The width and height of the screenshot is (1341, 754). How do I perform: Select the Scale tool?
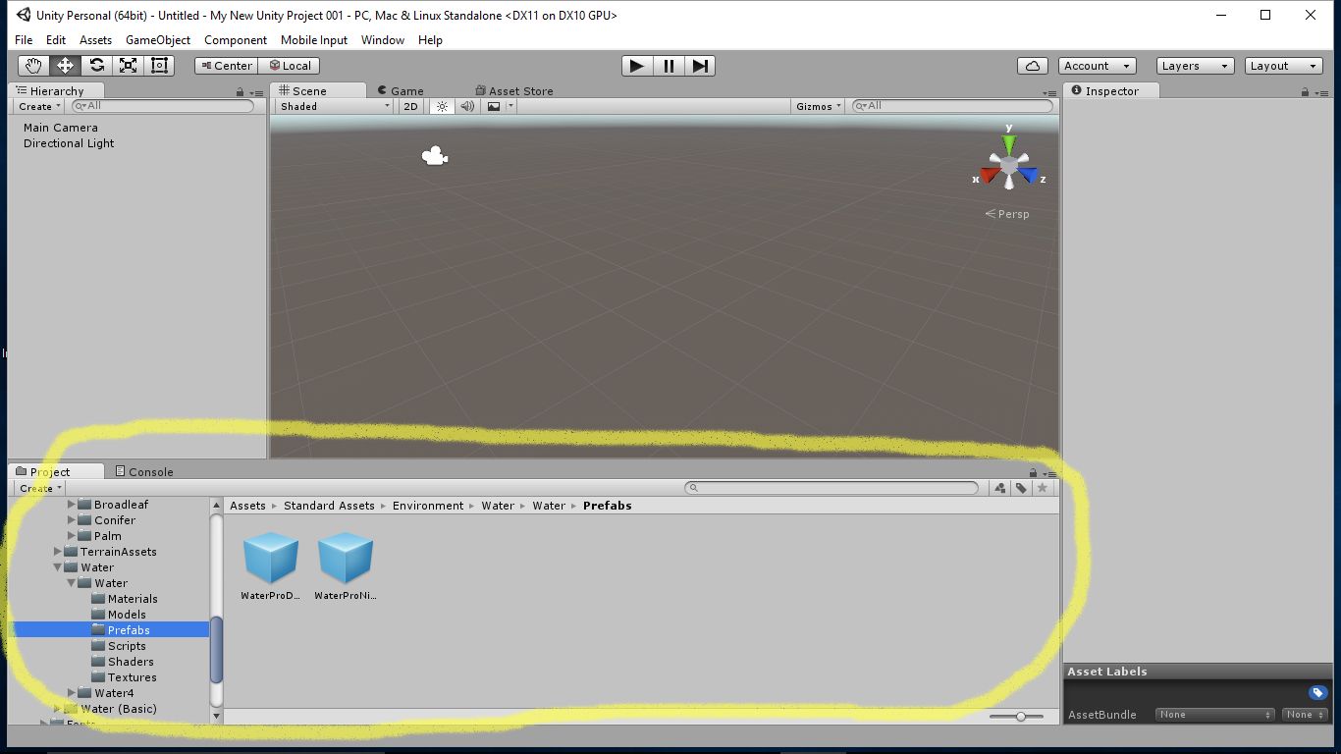[128, 66]
